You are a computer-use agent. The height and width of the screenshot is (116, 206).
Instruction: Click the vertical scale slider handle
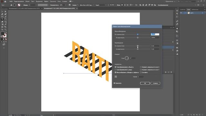point(137,38)
